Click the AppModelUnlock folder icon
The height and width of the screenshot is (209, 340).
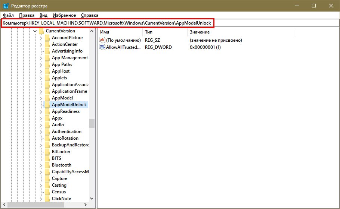pyautogui.click(x=47, y=105)
